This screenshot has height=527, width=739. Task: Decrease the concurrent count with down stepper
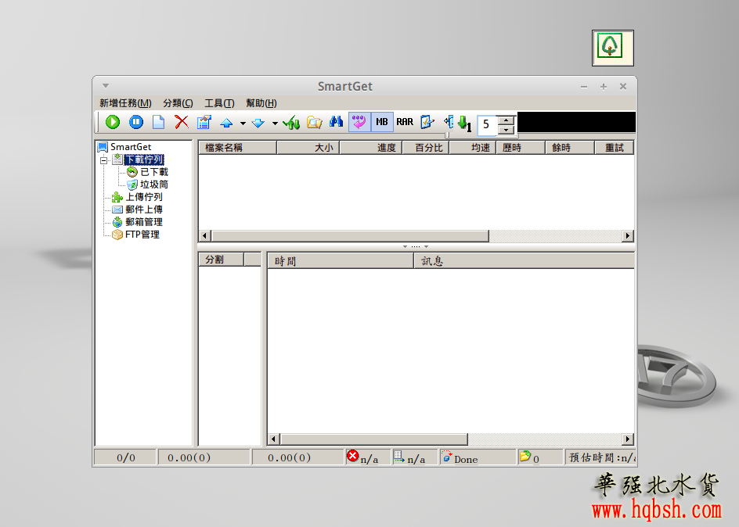click(506, 130)
